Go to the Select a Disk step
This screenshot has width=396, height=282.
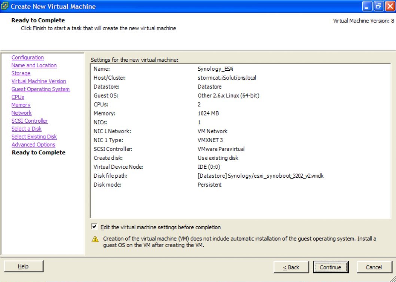[x=27, y=129]
